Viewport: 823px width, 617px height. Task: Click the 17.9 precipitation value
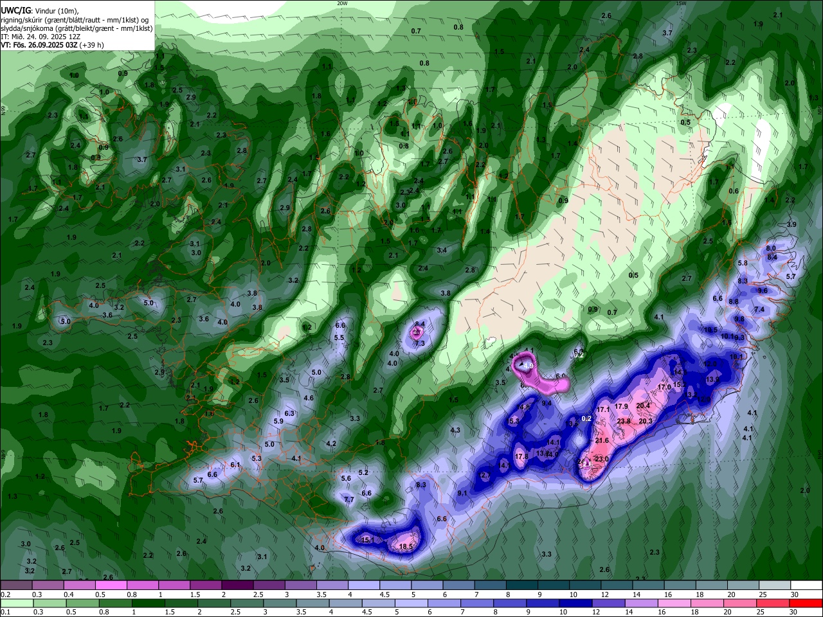click(621, 406)
